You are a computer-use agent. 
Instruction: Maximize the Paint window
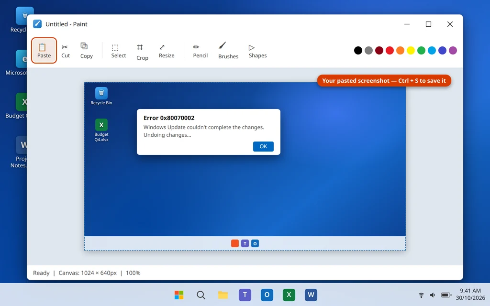428,24
